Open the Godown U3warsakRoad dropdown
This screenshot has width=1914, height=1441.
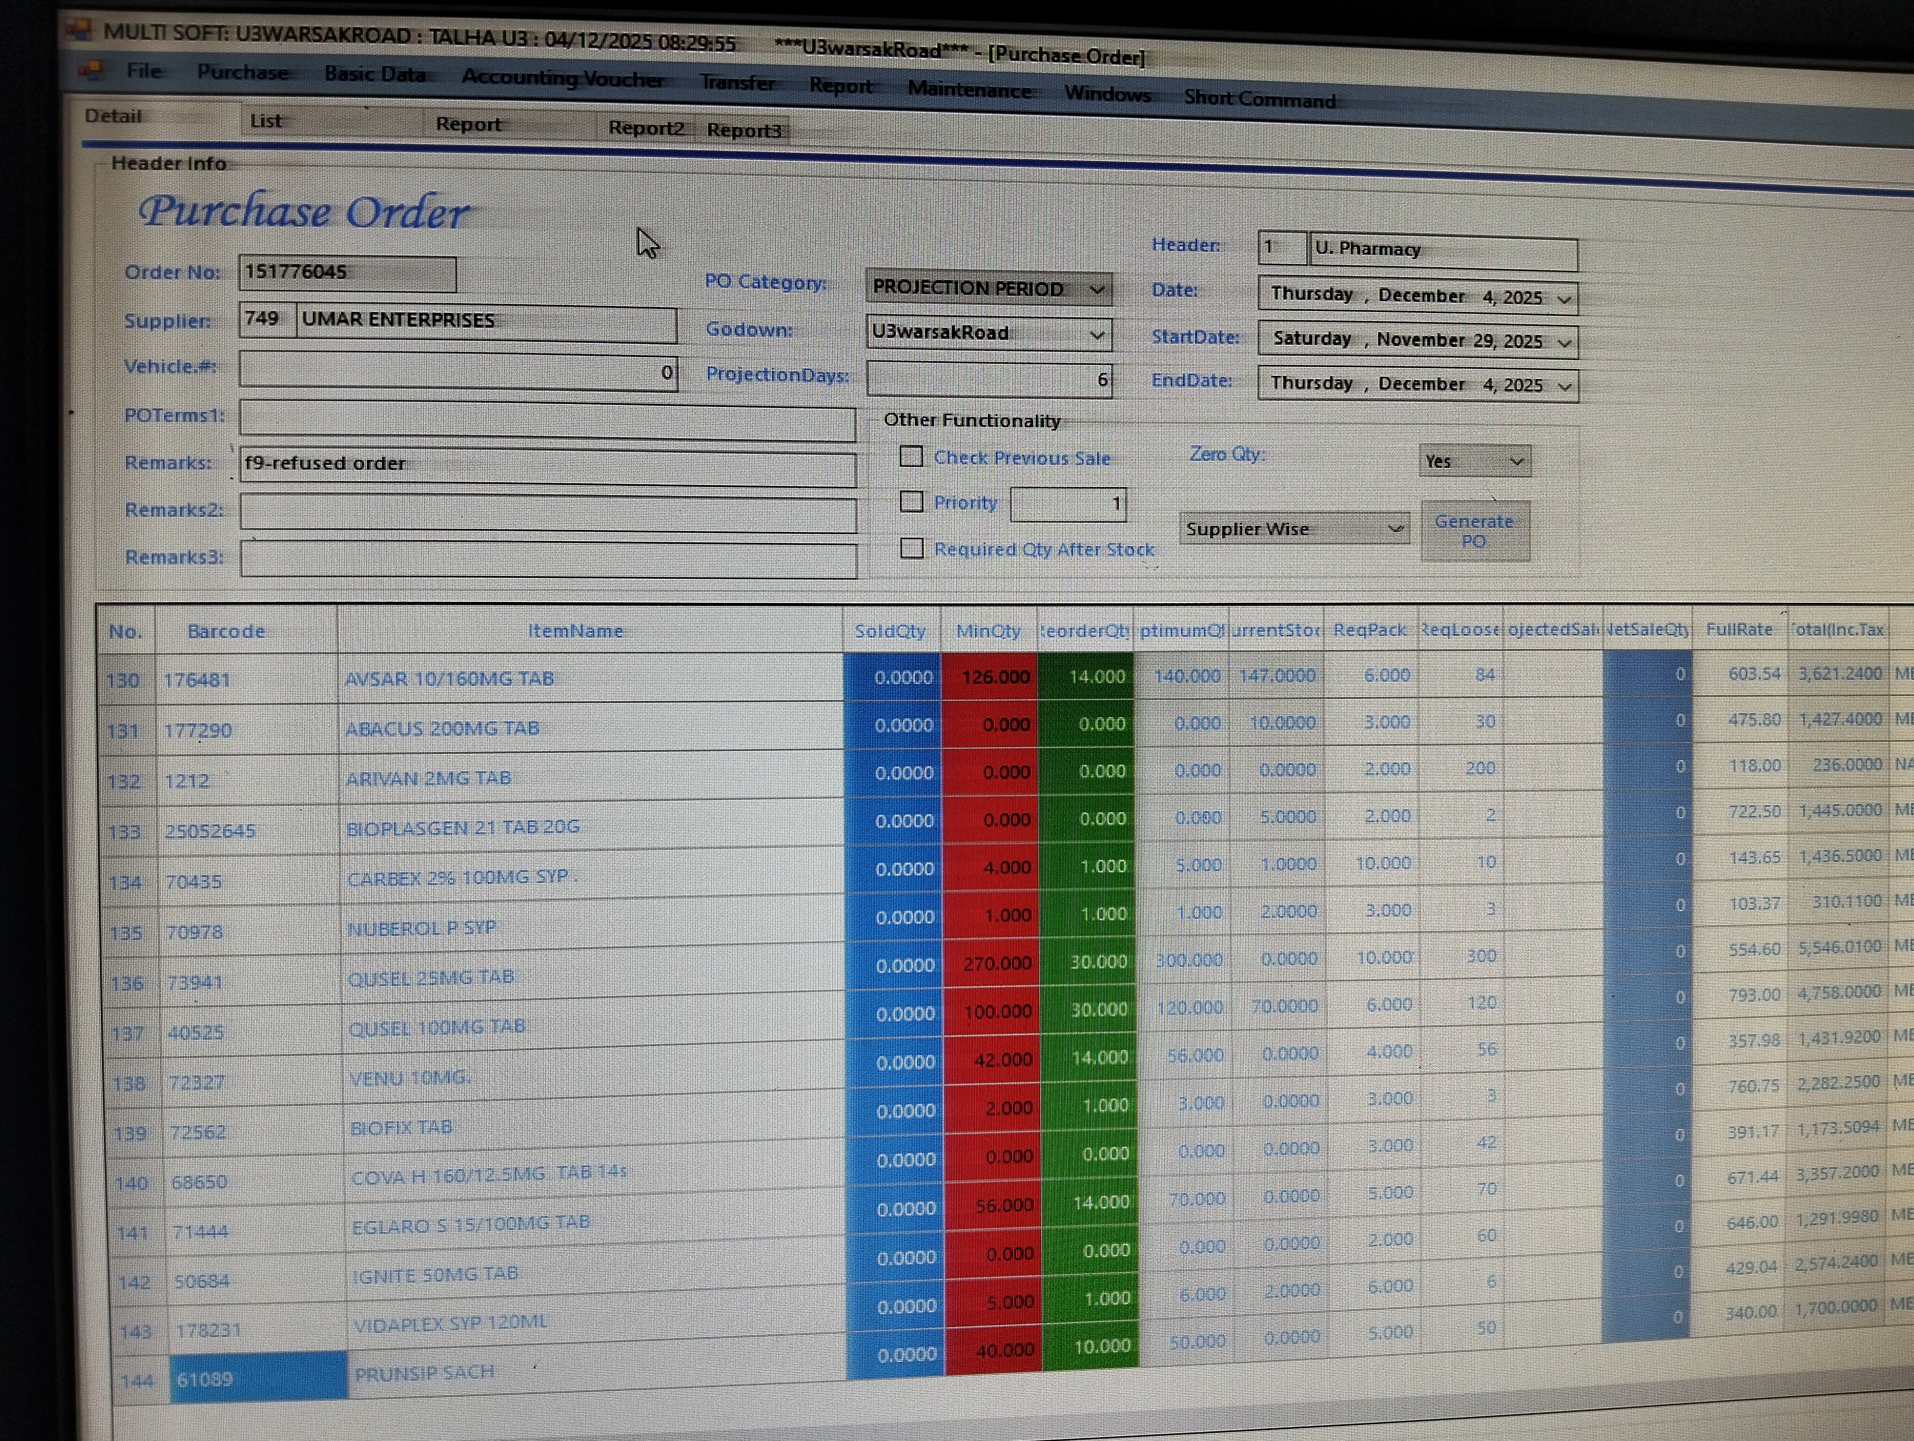pyautogui.click(x=1097, y=335)
